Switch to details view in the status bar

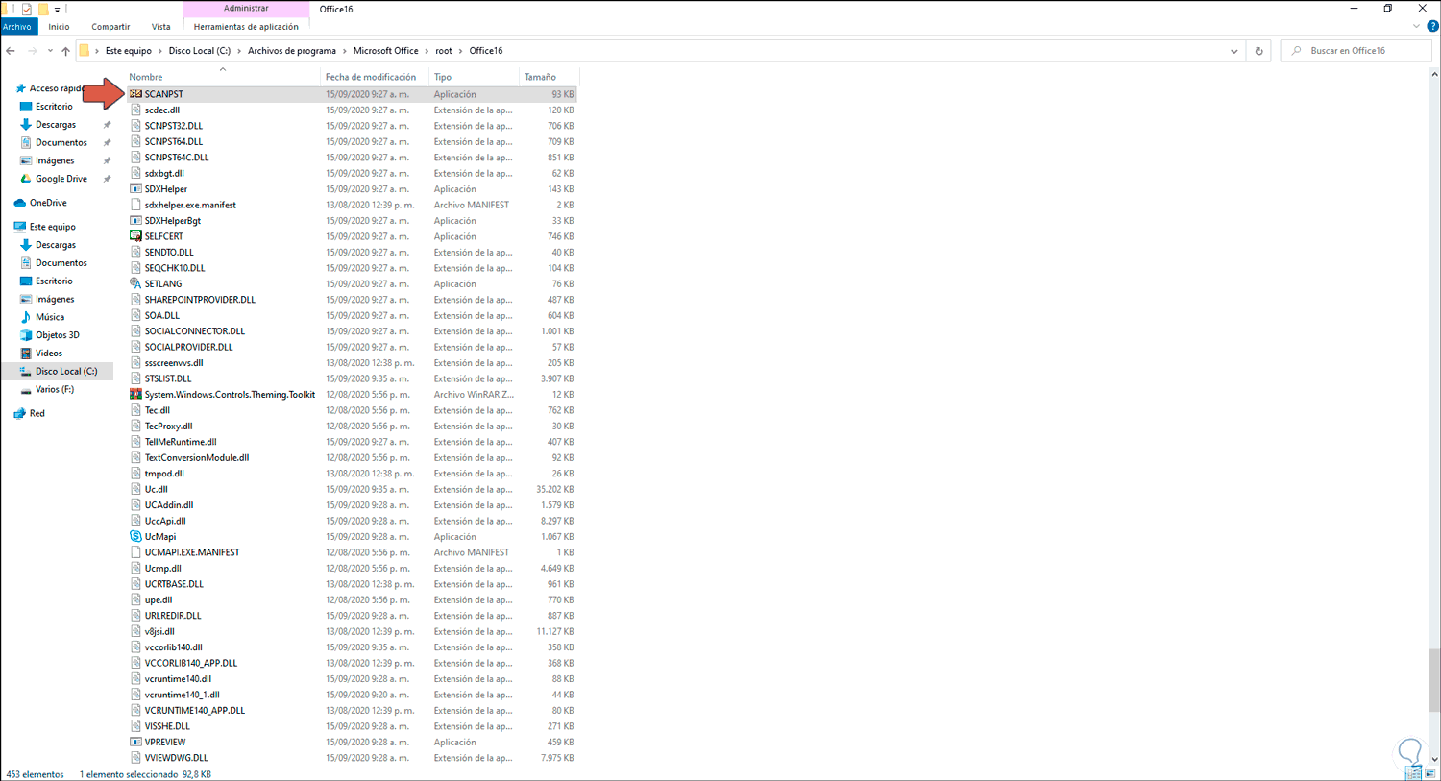point(1414,773)
